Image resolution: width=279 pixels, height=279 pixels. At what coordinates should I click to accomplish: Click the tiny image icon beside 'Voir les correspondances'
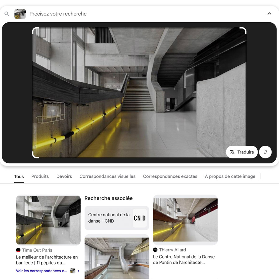point(72,271)
